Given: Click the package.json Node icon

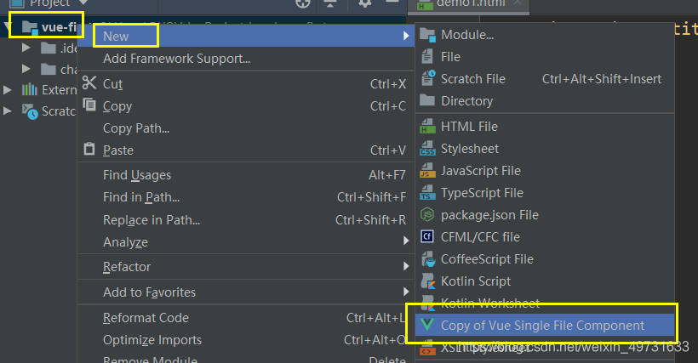Looking at the screenshot, I should pos(427,215).
